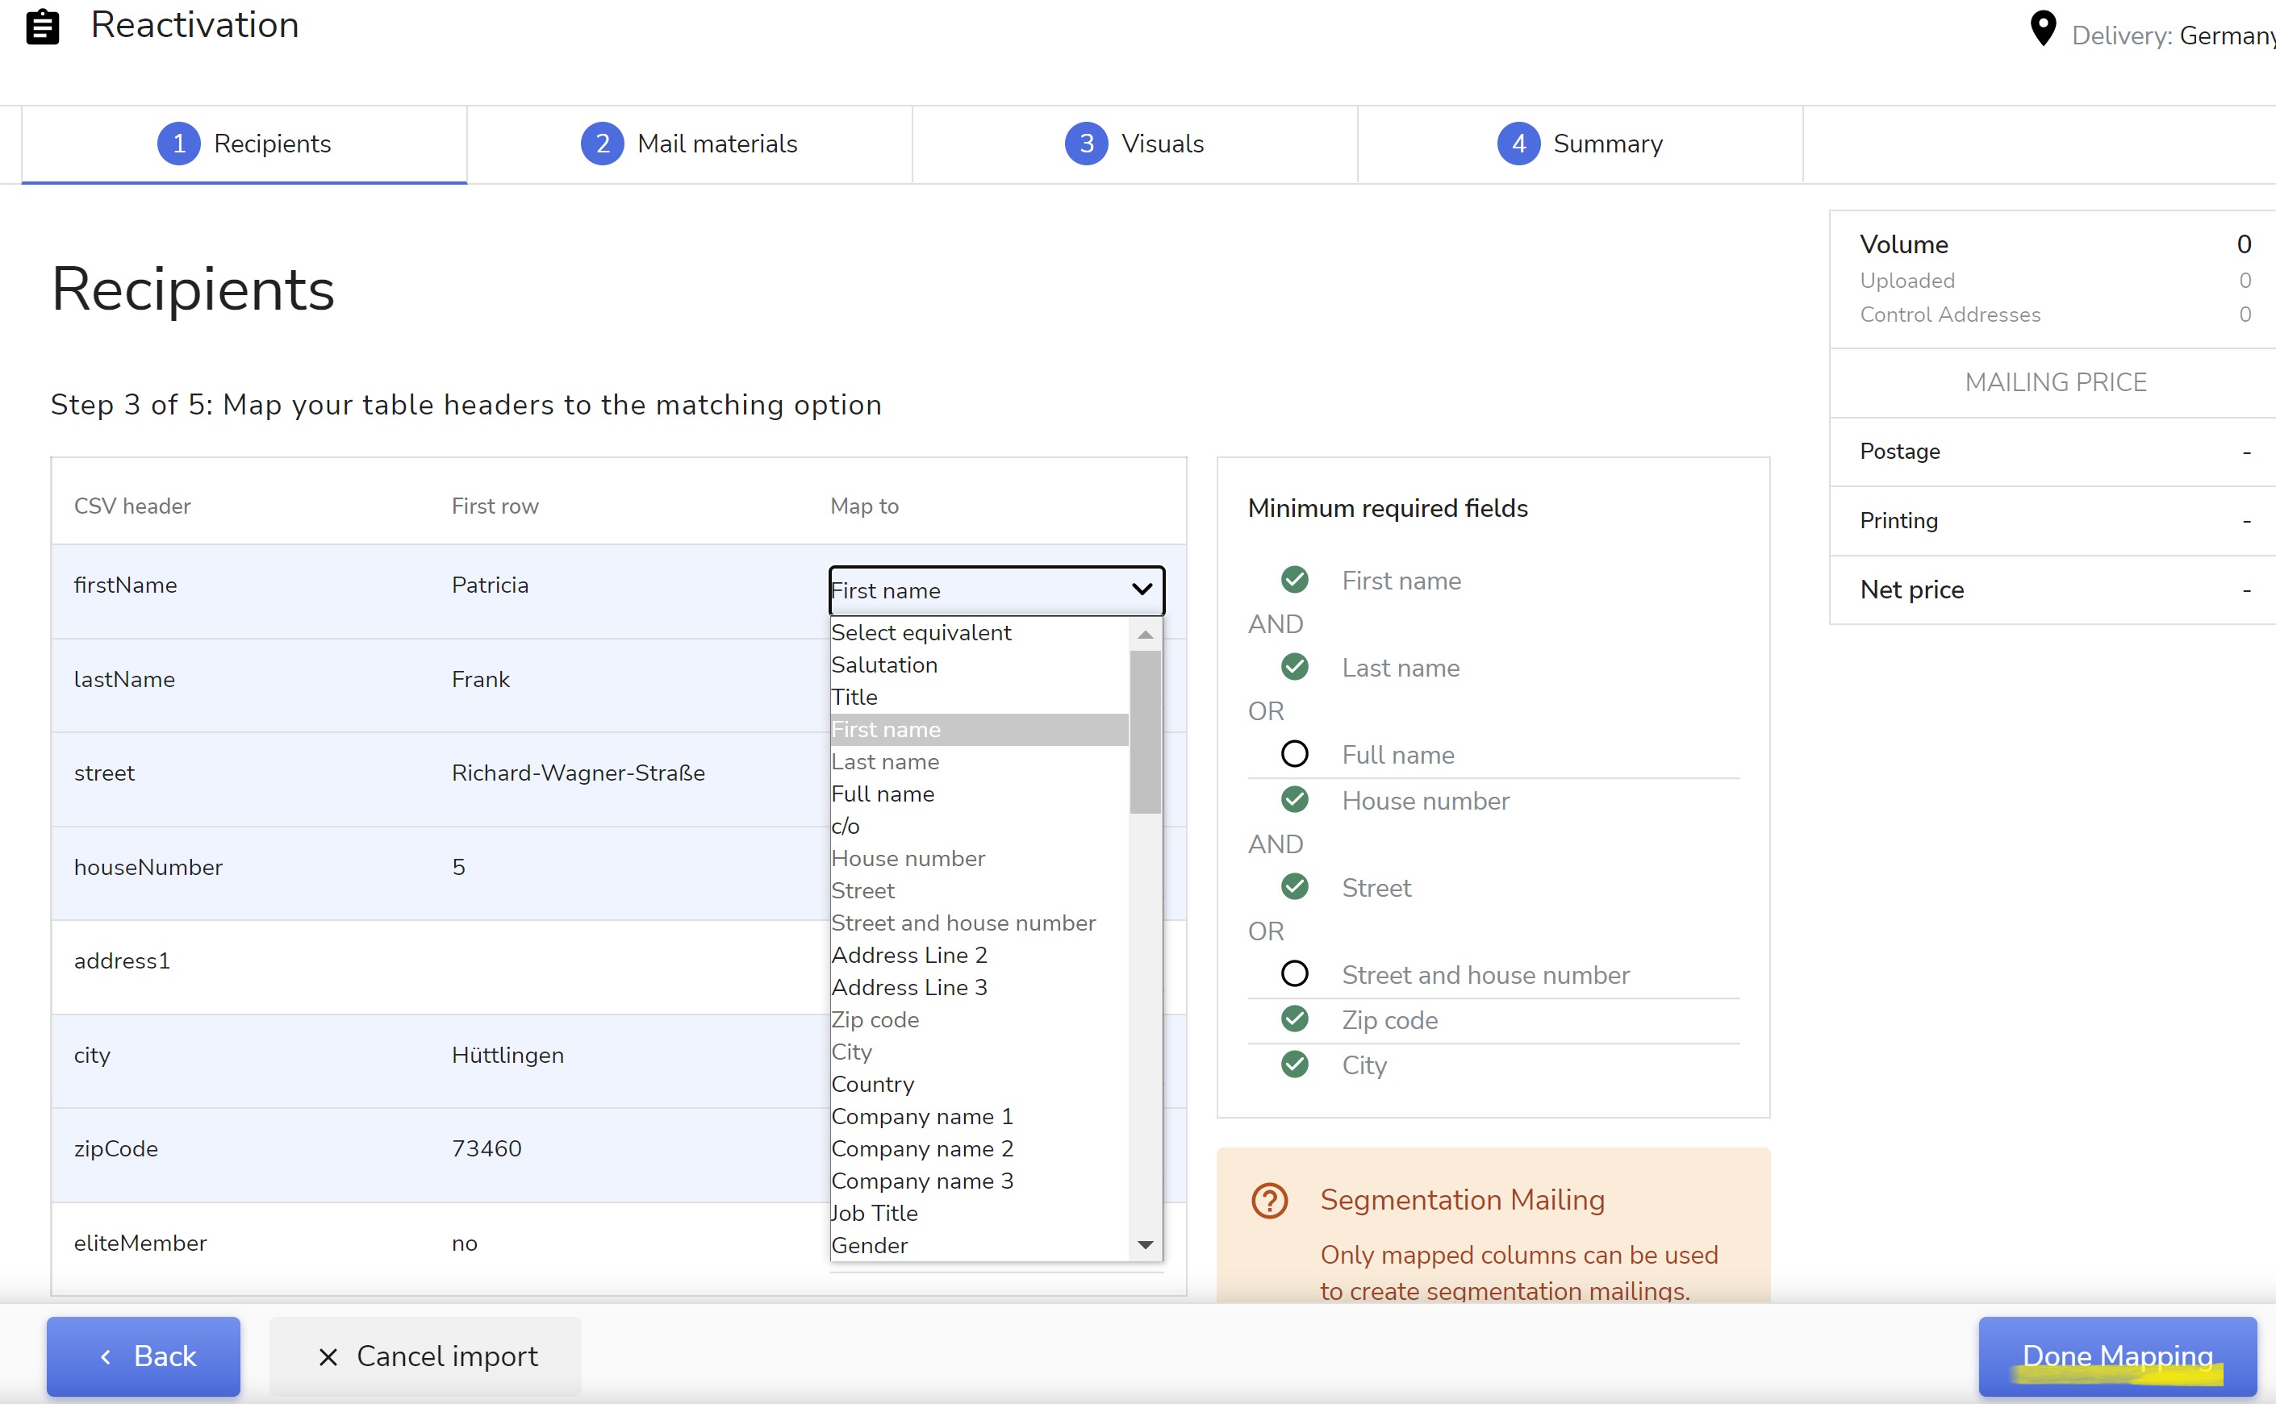Image resolution: width=2276 pixels, height=1404 pixels.
Task: Click the step 2 number circle
Action: [x=602, y=144]
